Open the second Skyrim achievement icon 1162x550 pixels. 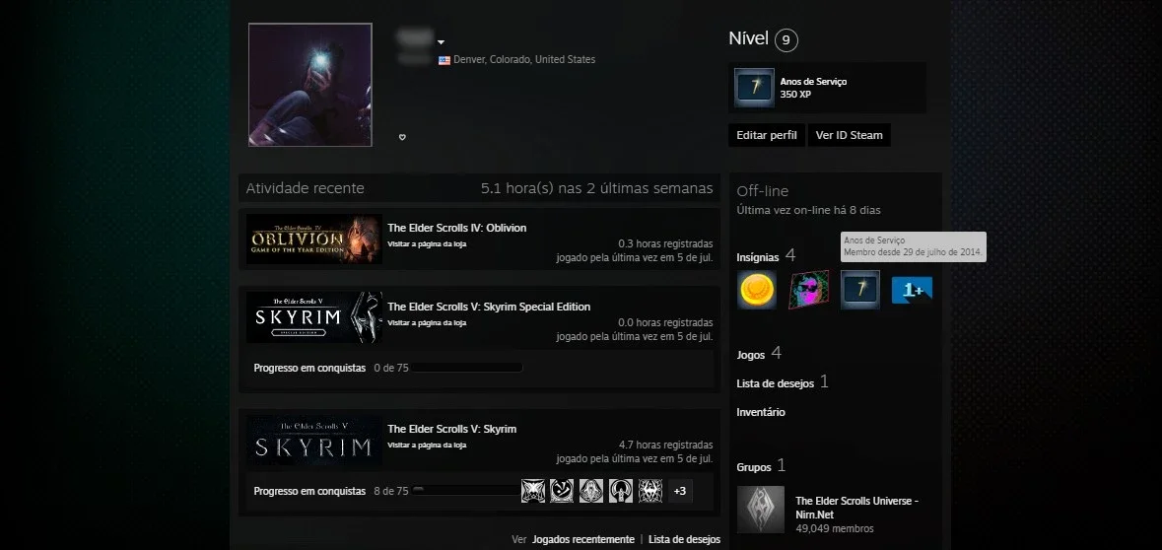tap(562, 491)
